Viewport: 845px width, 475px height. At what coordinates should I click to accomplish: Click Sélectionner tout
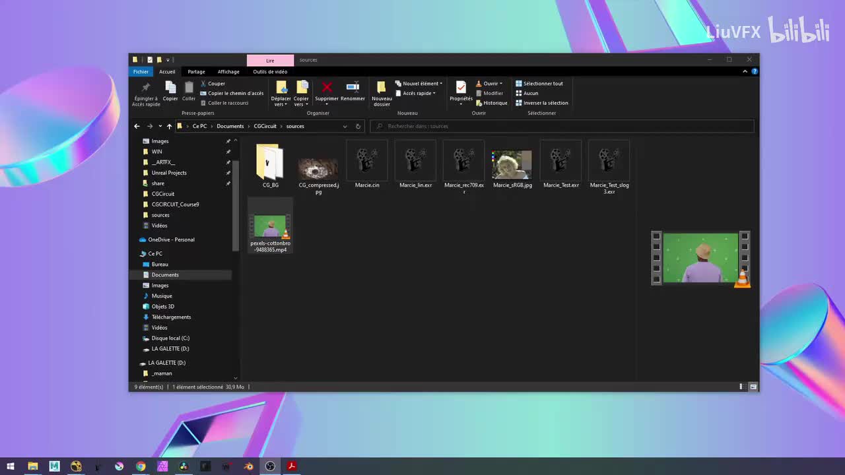(539, 84)
